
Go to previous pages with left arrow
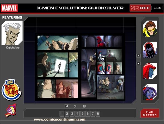point(67,106)
